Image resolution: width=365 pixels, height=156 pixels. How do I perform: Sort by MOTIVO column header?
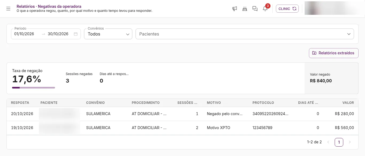pos(214,103)
